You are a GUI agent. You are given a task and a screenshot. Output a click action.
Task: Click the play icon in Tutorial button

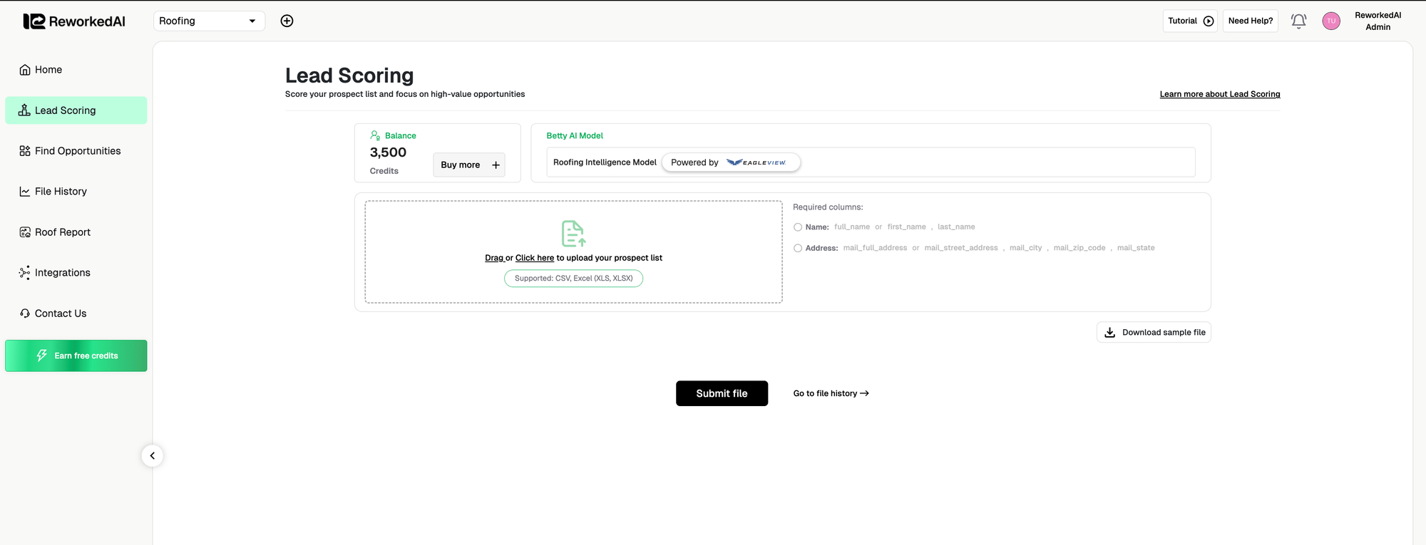pyautogui.click(x=1209, y=21)
